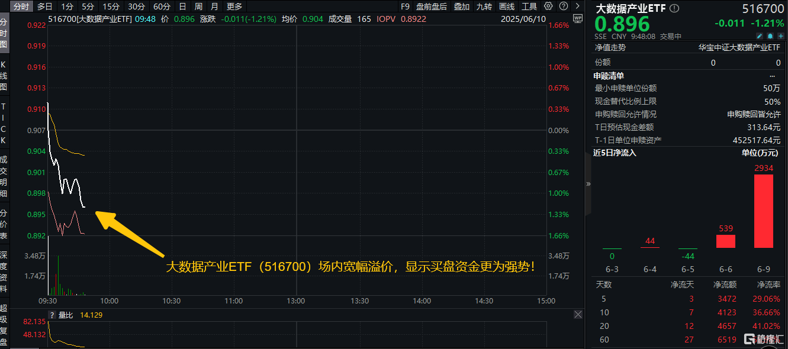The height and width of the screenshot is (349, 788).
Task: Switch to 60分 period tab
Action: click(162, 7)
